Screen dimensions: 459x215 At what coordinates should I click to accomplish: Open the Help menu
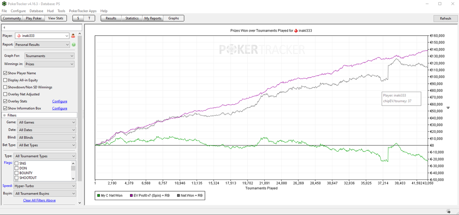click(x=103, y=11)
